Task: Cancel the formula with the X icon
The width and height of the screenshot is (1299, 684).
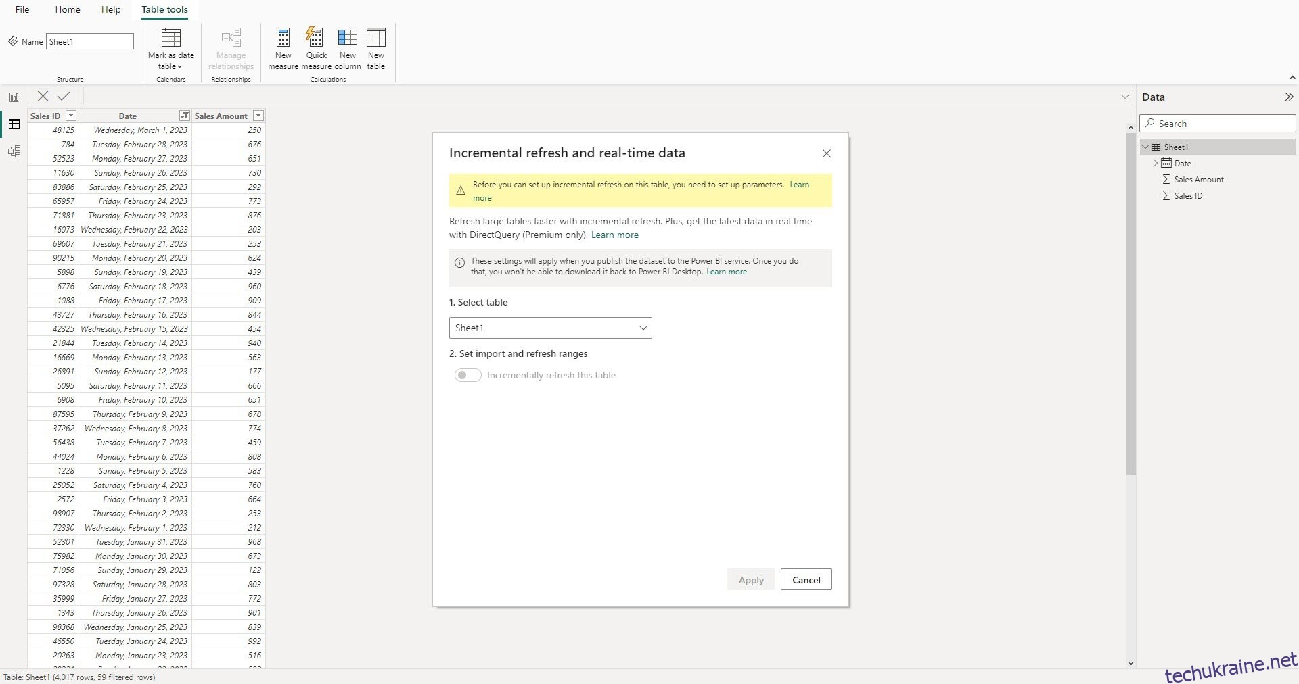Action: pos(43,96)
